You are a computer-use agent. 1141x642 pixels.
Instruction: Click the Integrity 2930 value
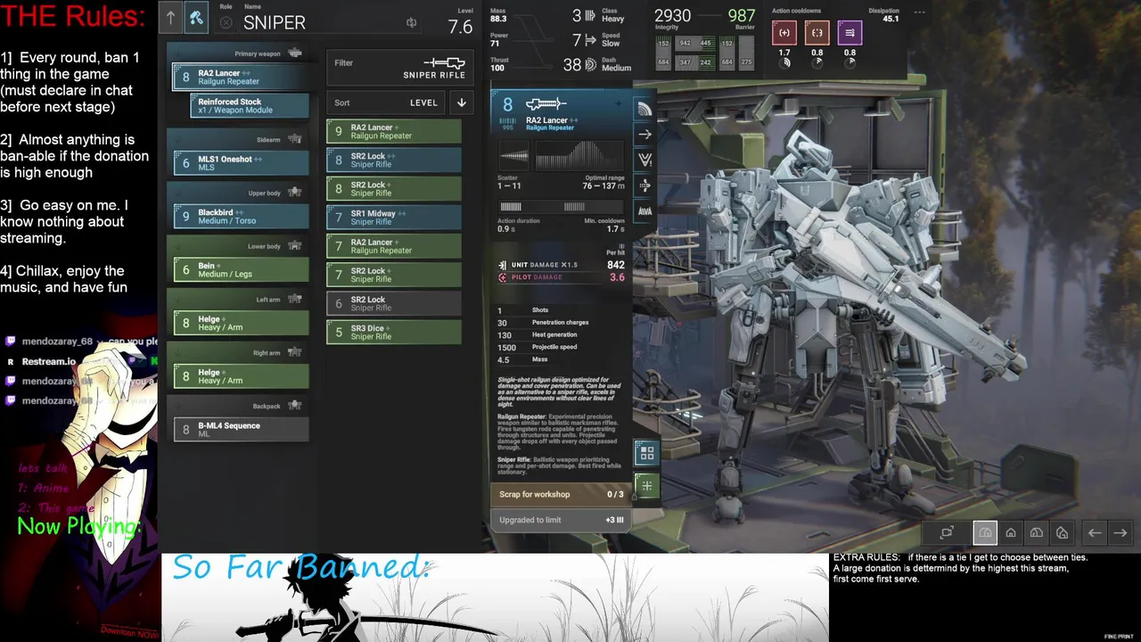pyautogui.click(x=673, y=16)
